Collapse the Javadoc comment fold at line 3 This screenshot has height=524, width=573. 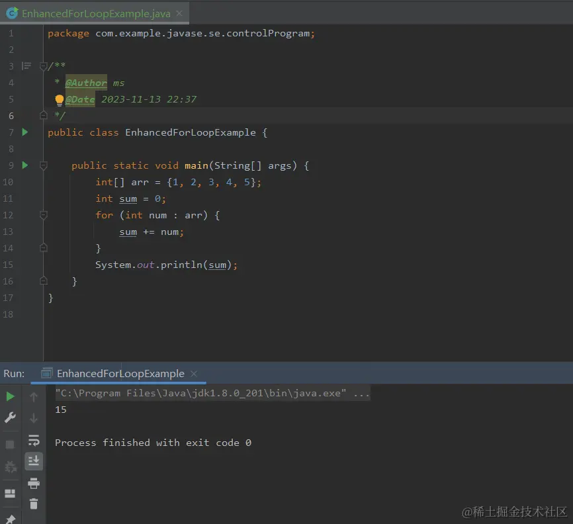pos(44,65)
